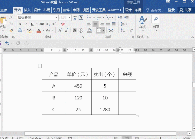195x139 pixels.
Task: Open the 文件 menu tab
Action: 4,10
